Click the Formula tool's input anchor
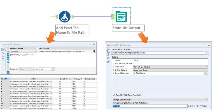Screen dimensions: 212x110 (x=57, y=17)
